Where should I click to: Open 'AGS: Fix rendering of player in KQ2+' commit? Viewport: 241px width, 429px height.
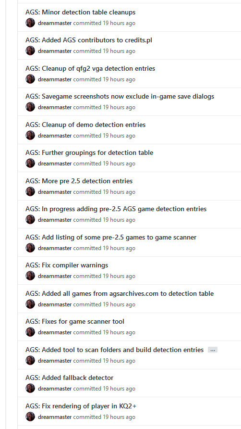(x=81, y=406)
